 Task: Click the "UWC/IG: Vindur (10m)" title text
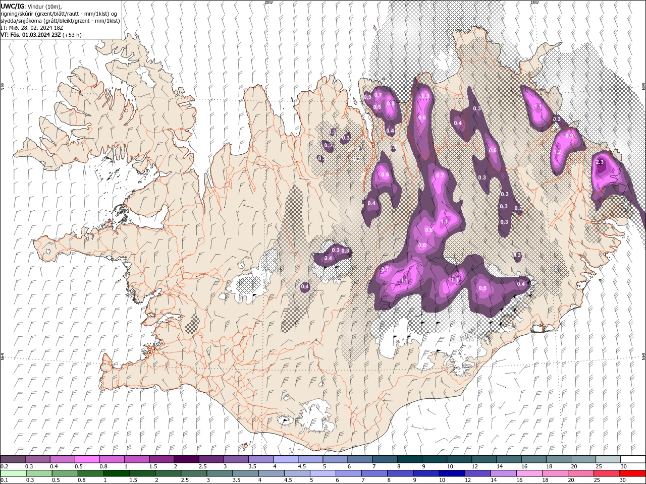point(31,6)
